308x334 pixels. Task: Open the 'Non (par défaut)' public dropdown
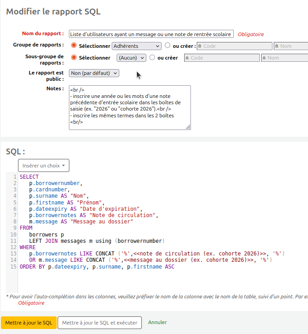click(94, 73)
